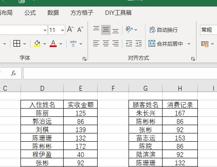Open the fill color dropdown arrow

(x=44, y=44)
